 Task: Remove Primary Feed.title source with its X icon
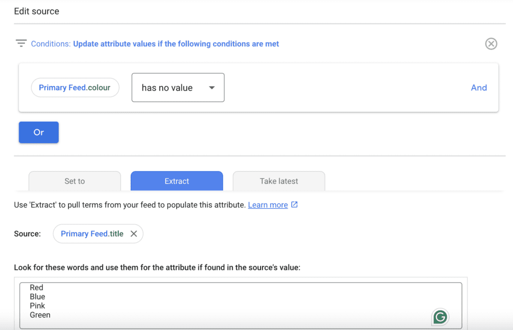point(133,233)
